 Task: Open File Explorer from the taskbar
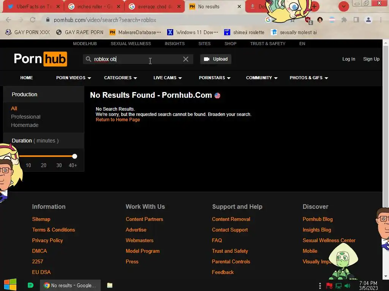tap(110, 285)
